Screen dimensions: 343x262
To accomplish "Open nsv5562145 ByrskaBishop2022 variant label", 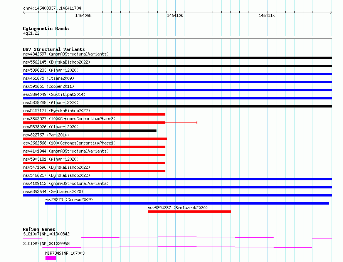I will tap(57, 62).
